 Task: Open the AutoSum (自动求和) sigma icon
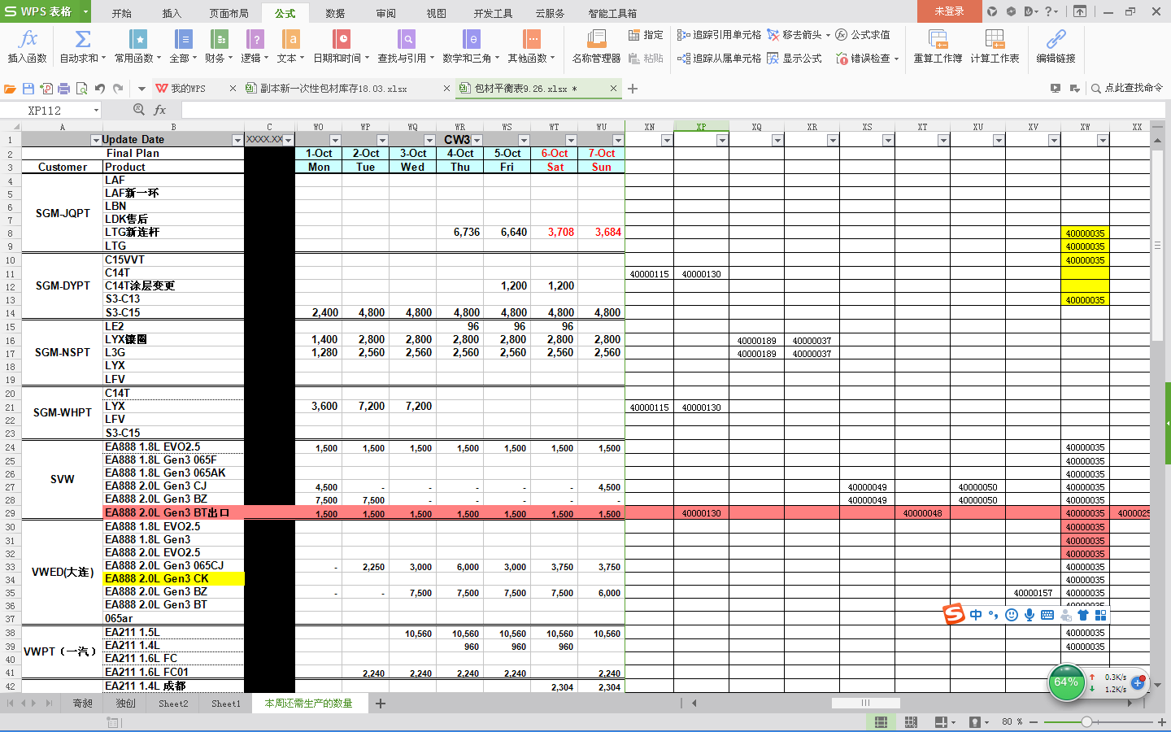pyautogui.click(x=82, y=39)
